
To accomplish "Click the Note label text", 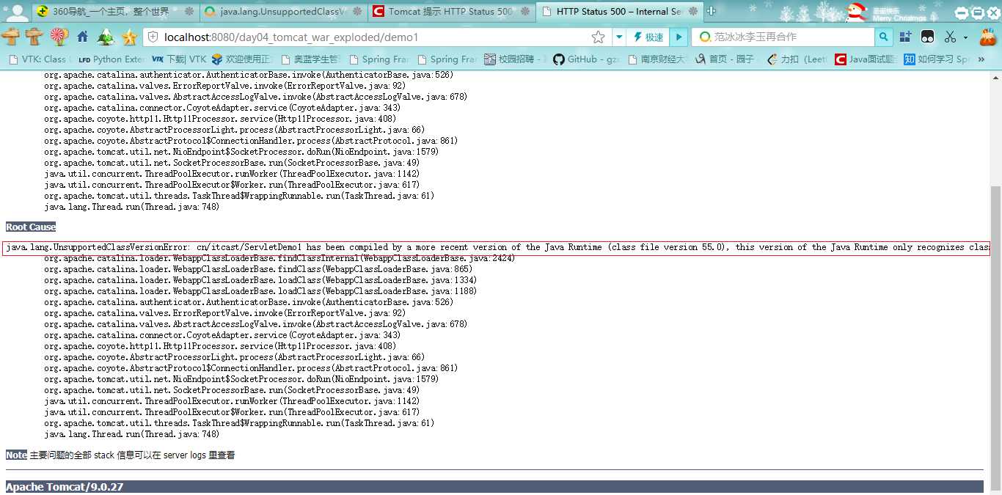I will coord(16,455).
